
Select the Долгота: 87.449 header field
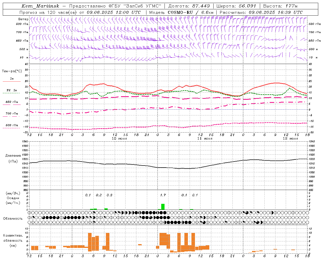pos(189,6)
